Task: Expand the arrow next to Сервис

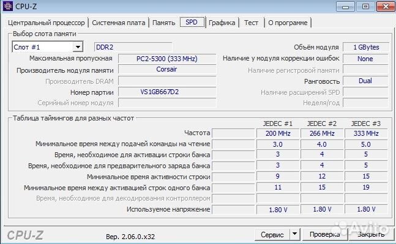Action: tap(295, 235)
